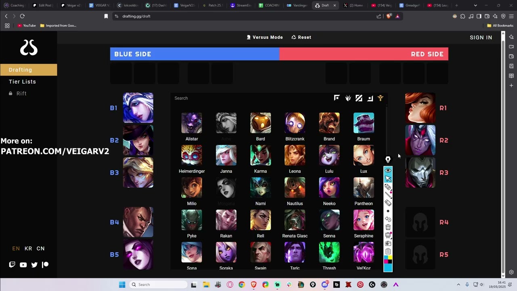Open the browser tab search dropdown arrow
This screenshot has width=517, height=291.
point(475,5)
